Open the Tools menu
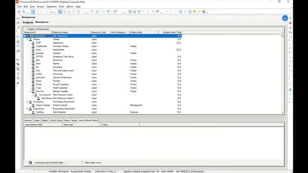 tap(62, 7)
